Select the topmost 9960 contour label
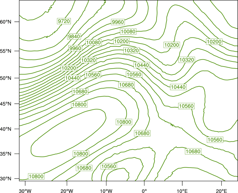This screenshot has height=193, width=238. tap(118, 22)
